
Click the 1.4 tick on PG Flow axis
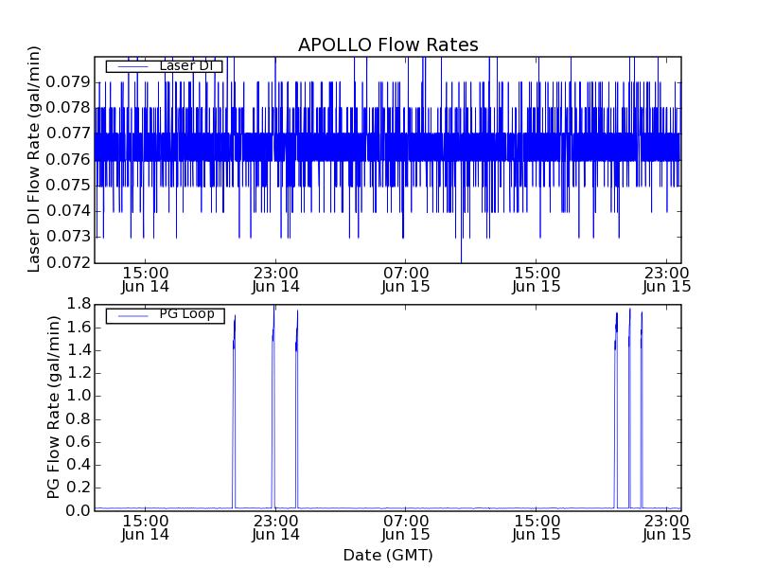click(x=79, y=350)
